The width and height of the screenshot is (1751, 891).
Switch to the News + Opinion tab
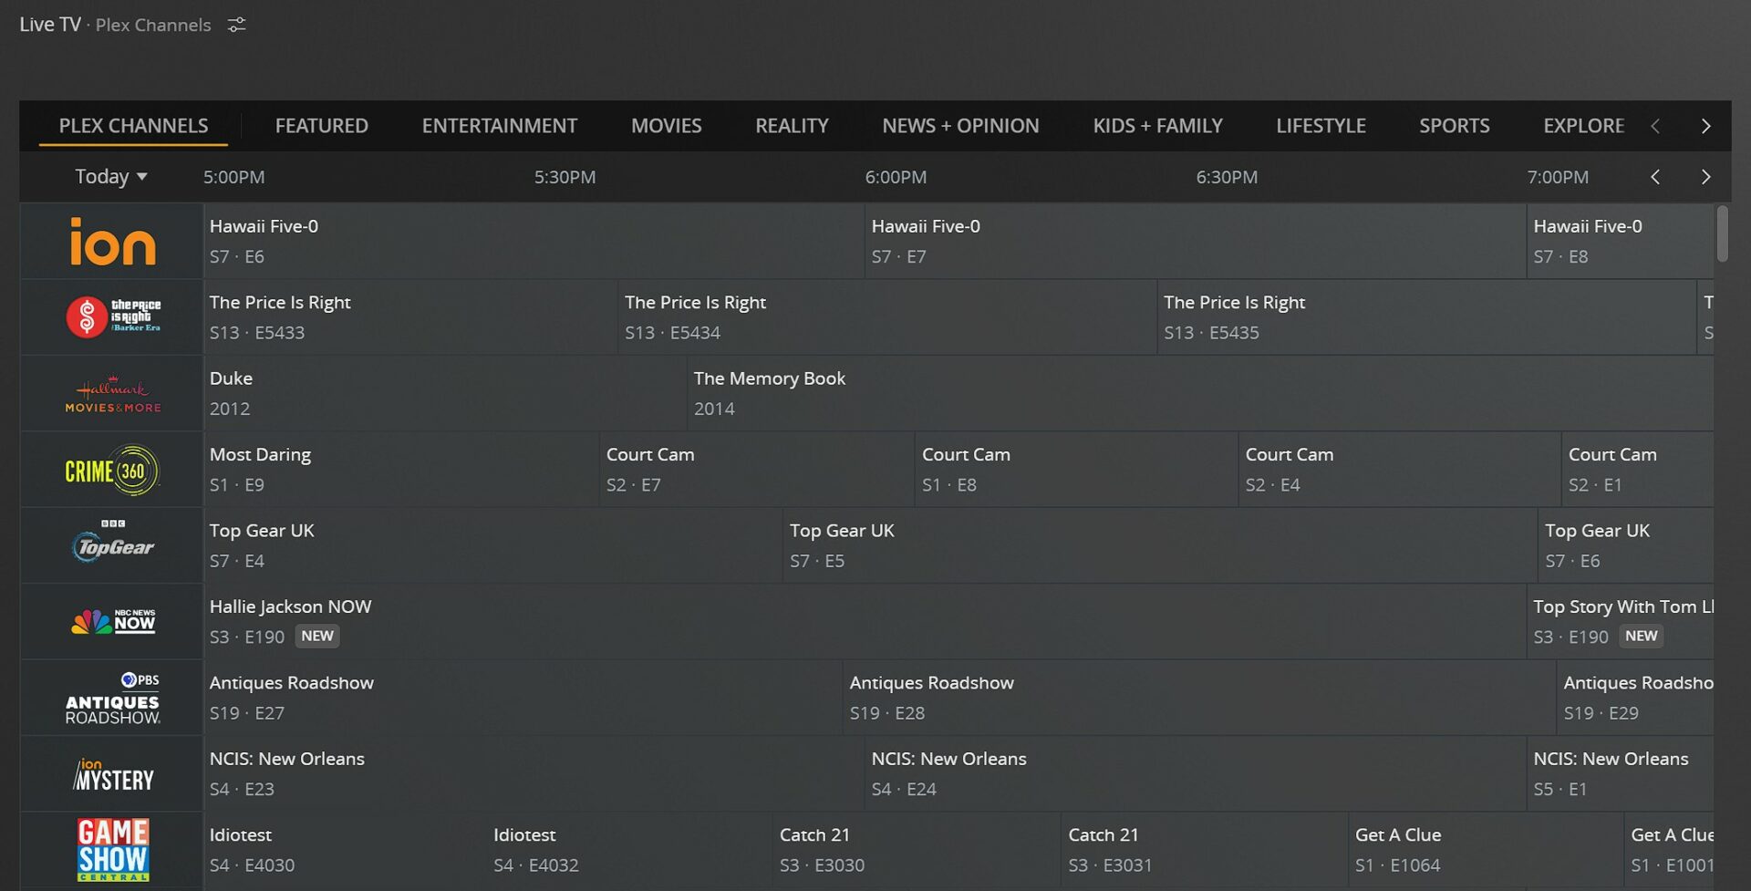click(x=960, y=126)
